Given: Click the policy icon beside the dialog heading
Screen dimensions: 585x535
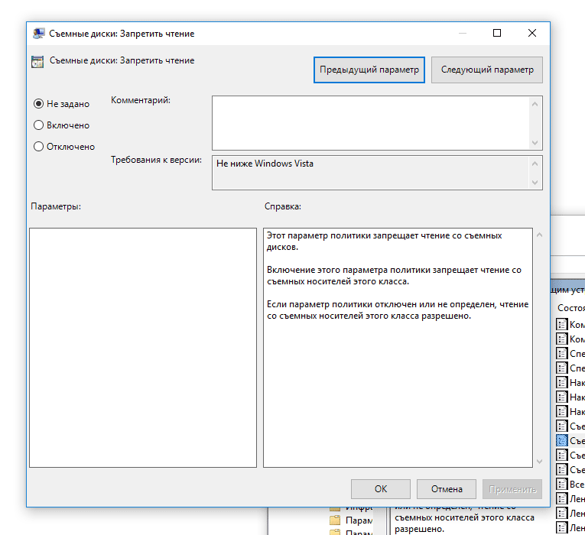Looking at the screenshot, I should pyautogui.click(x=37, y=61).
